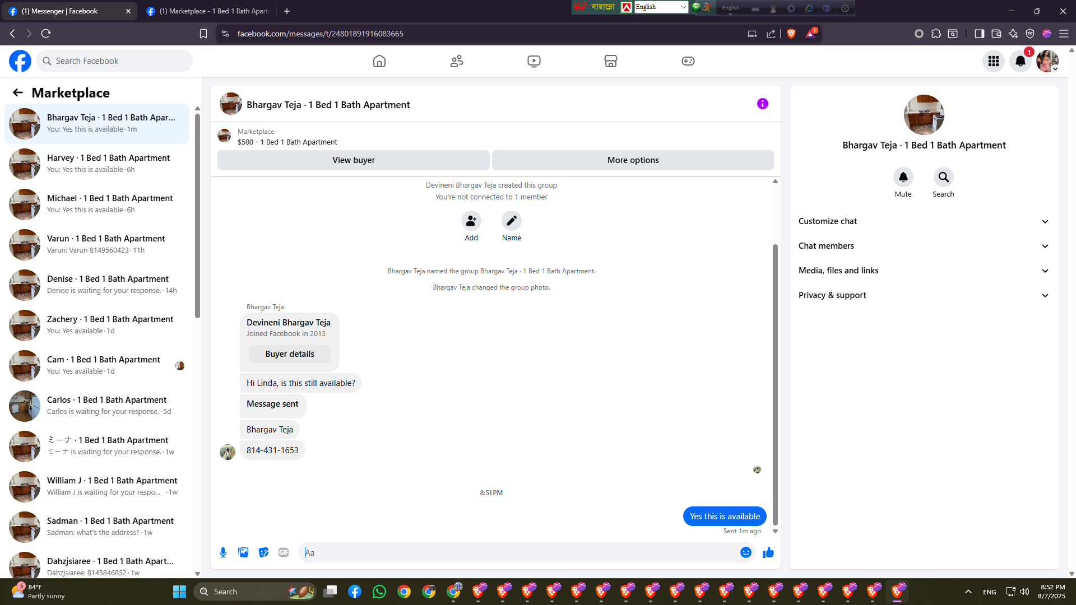Attach a photo file icon
This screenshot has width=1076, height=605.
pos(243,552)
